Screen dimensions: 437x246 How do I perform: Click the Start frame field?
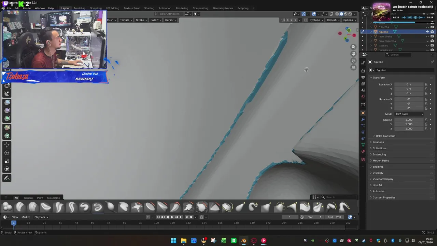315,217
